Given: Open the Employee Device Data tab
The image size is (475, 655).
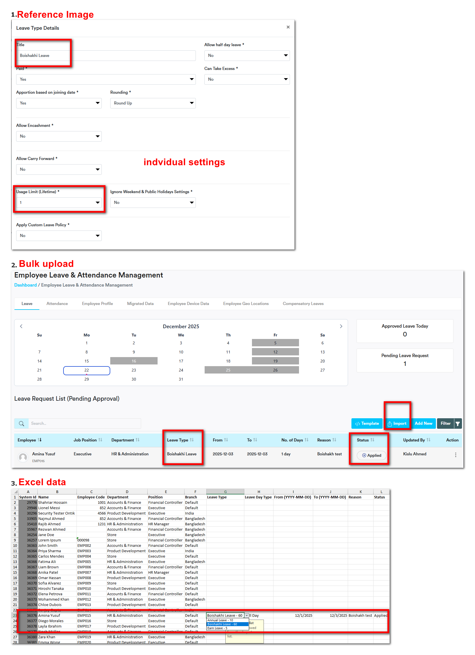Looking at the screenshot, I should click(188, 304).
